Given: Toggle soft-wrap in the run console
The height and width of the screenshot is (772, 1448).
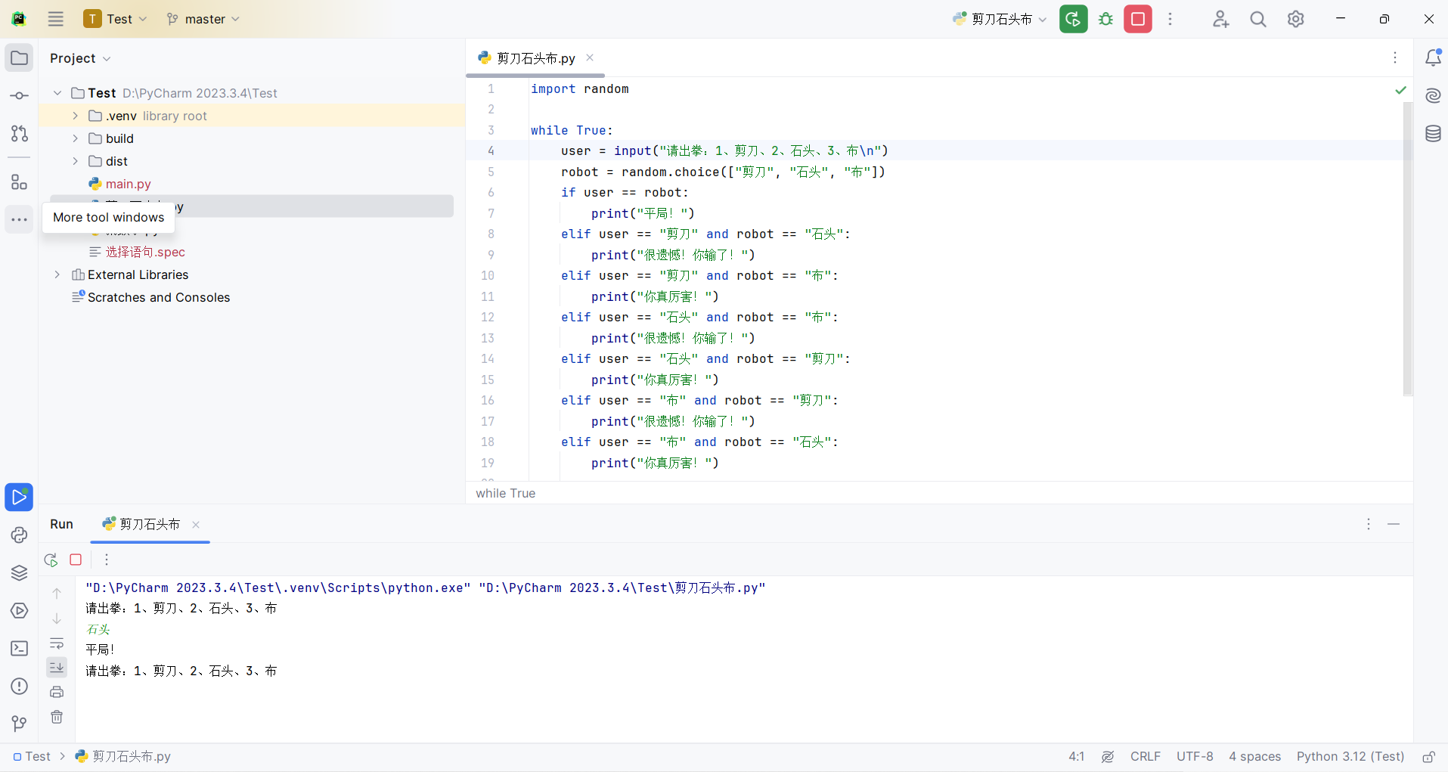Looking at the screenshot, I should [57, 643].
